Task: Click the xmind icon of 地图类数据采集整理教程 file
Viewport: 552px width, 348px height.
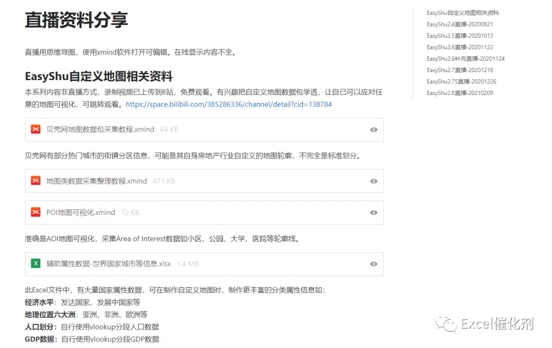Action: 36,181
